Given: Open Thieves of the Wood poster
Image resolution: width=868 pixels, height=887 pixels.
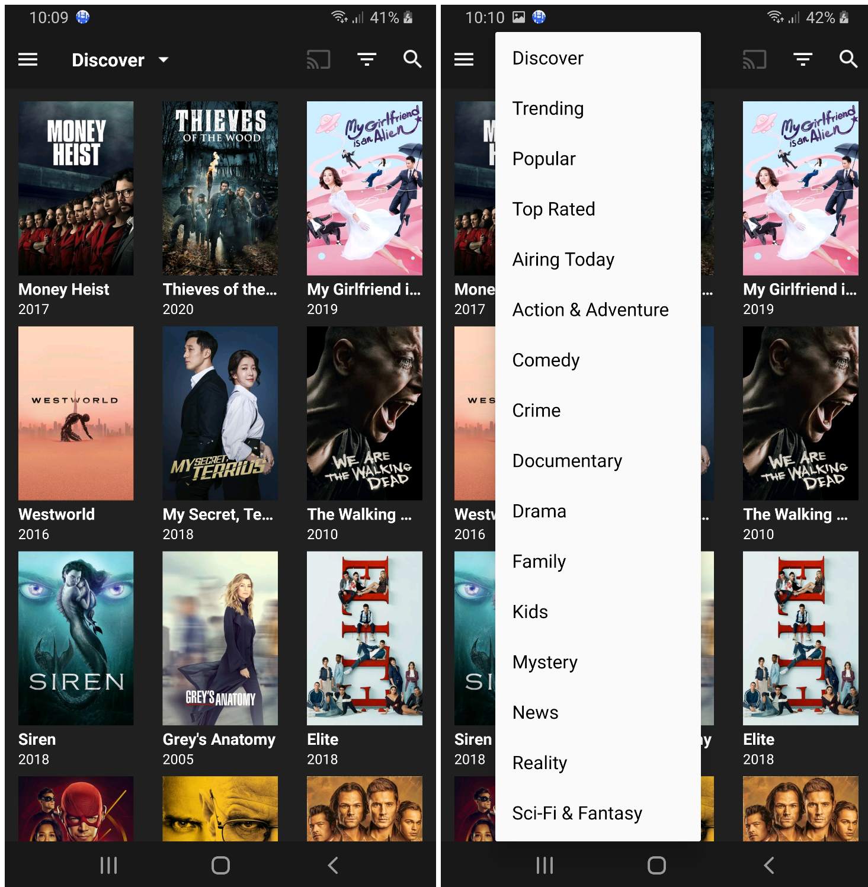Looking at the screenshot, I should 220,188.
